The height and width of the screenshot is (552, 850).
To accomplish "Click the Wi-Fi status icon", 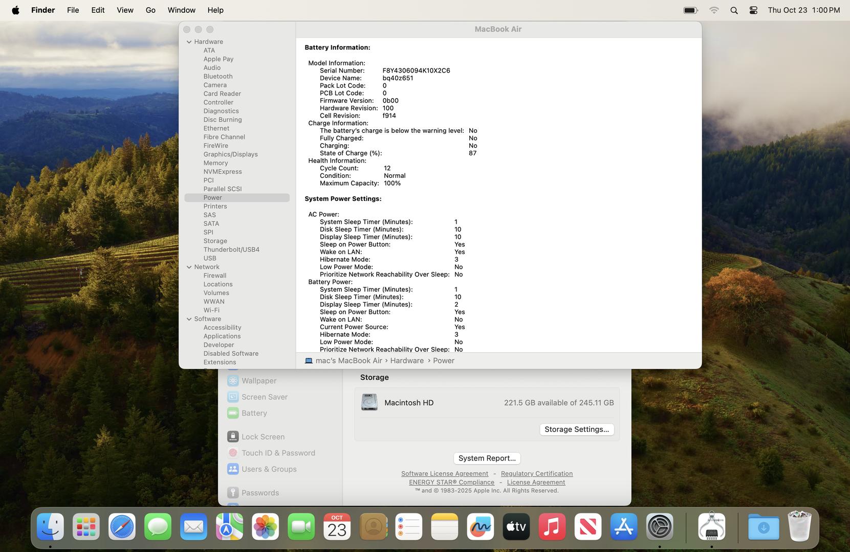I will 714,10.
